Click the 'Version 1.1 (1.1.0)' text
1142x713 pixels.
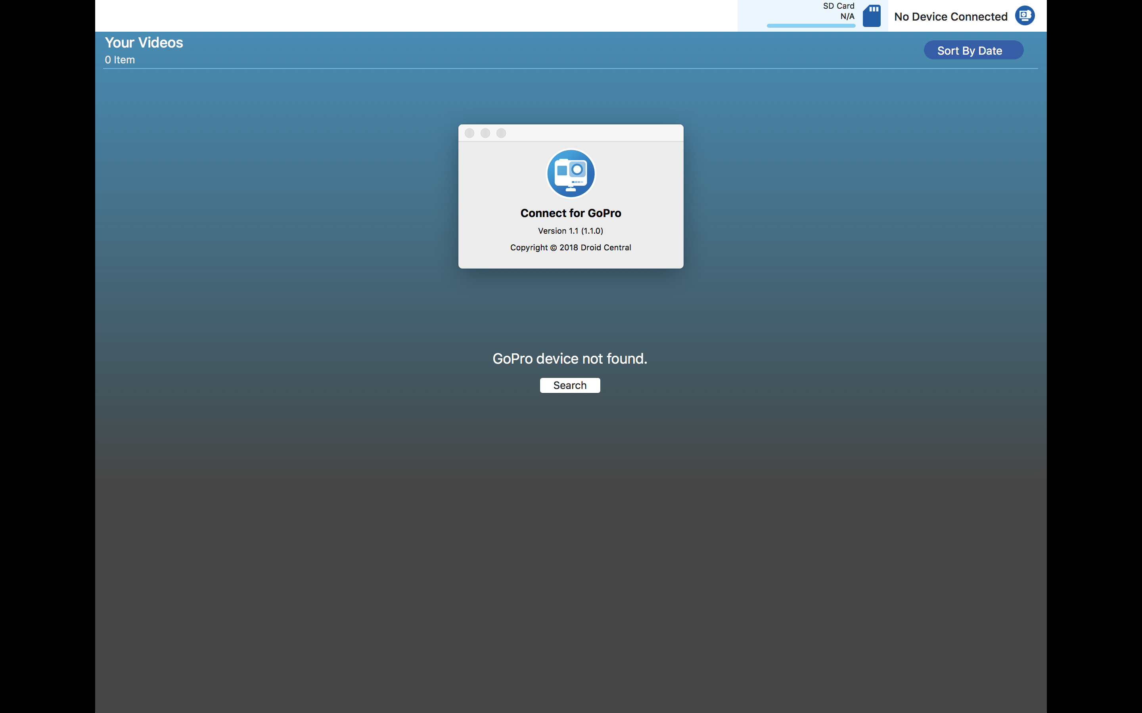coord(571,231)
